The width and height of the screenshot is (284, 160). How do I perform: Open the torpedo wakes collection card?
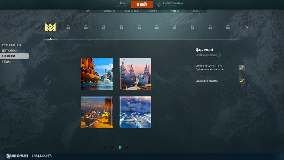[135, 112]
